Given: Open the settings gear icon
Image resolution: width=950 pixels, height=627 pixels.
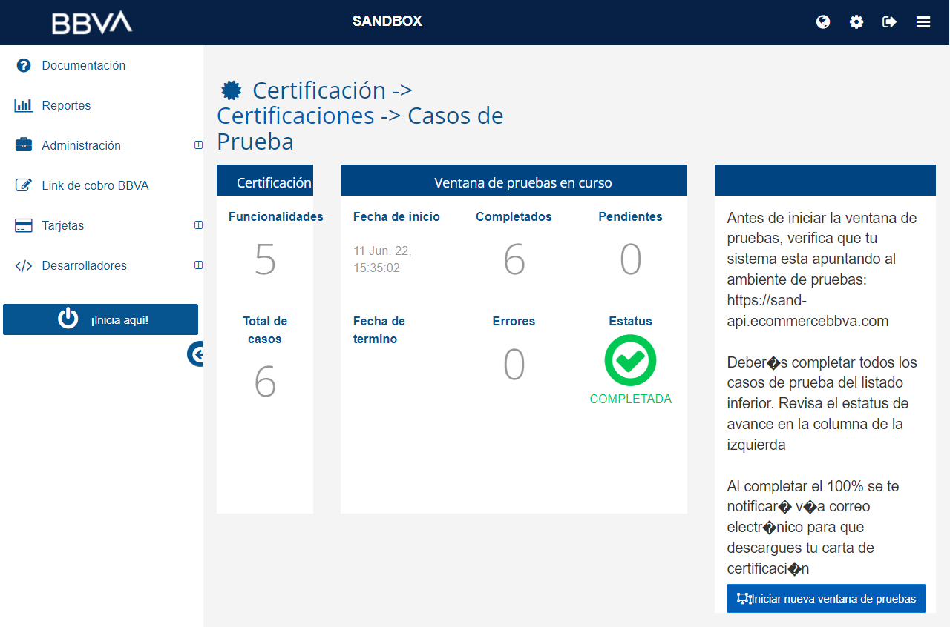Looking at the screenshot, I should pyautogui.click(x=856, y=22).
